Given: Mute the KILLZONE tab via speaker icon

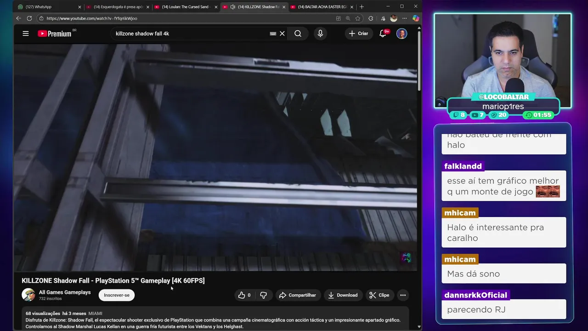Looking at the screenshot, I should click(232, 7).
